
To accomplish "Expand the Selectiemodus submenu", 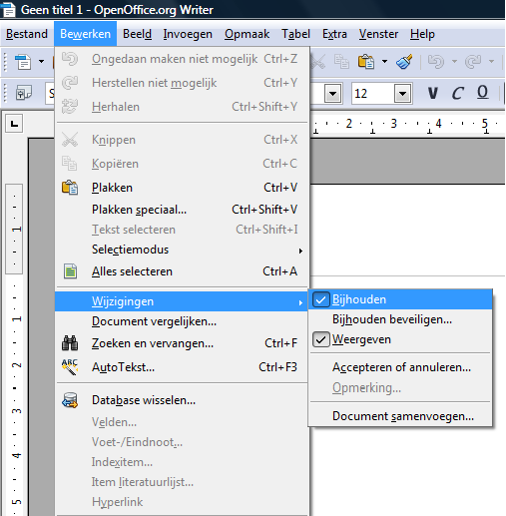I will pyautogui.click(x=182, y=250).
